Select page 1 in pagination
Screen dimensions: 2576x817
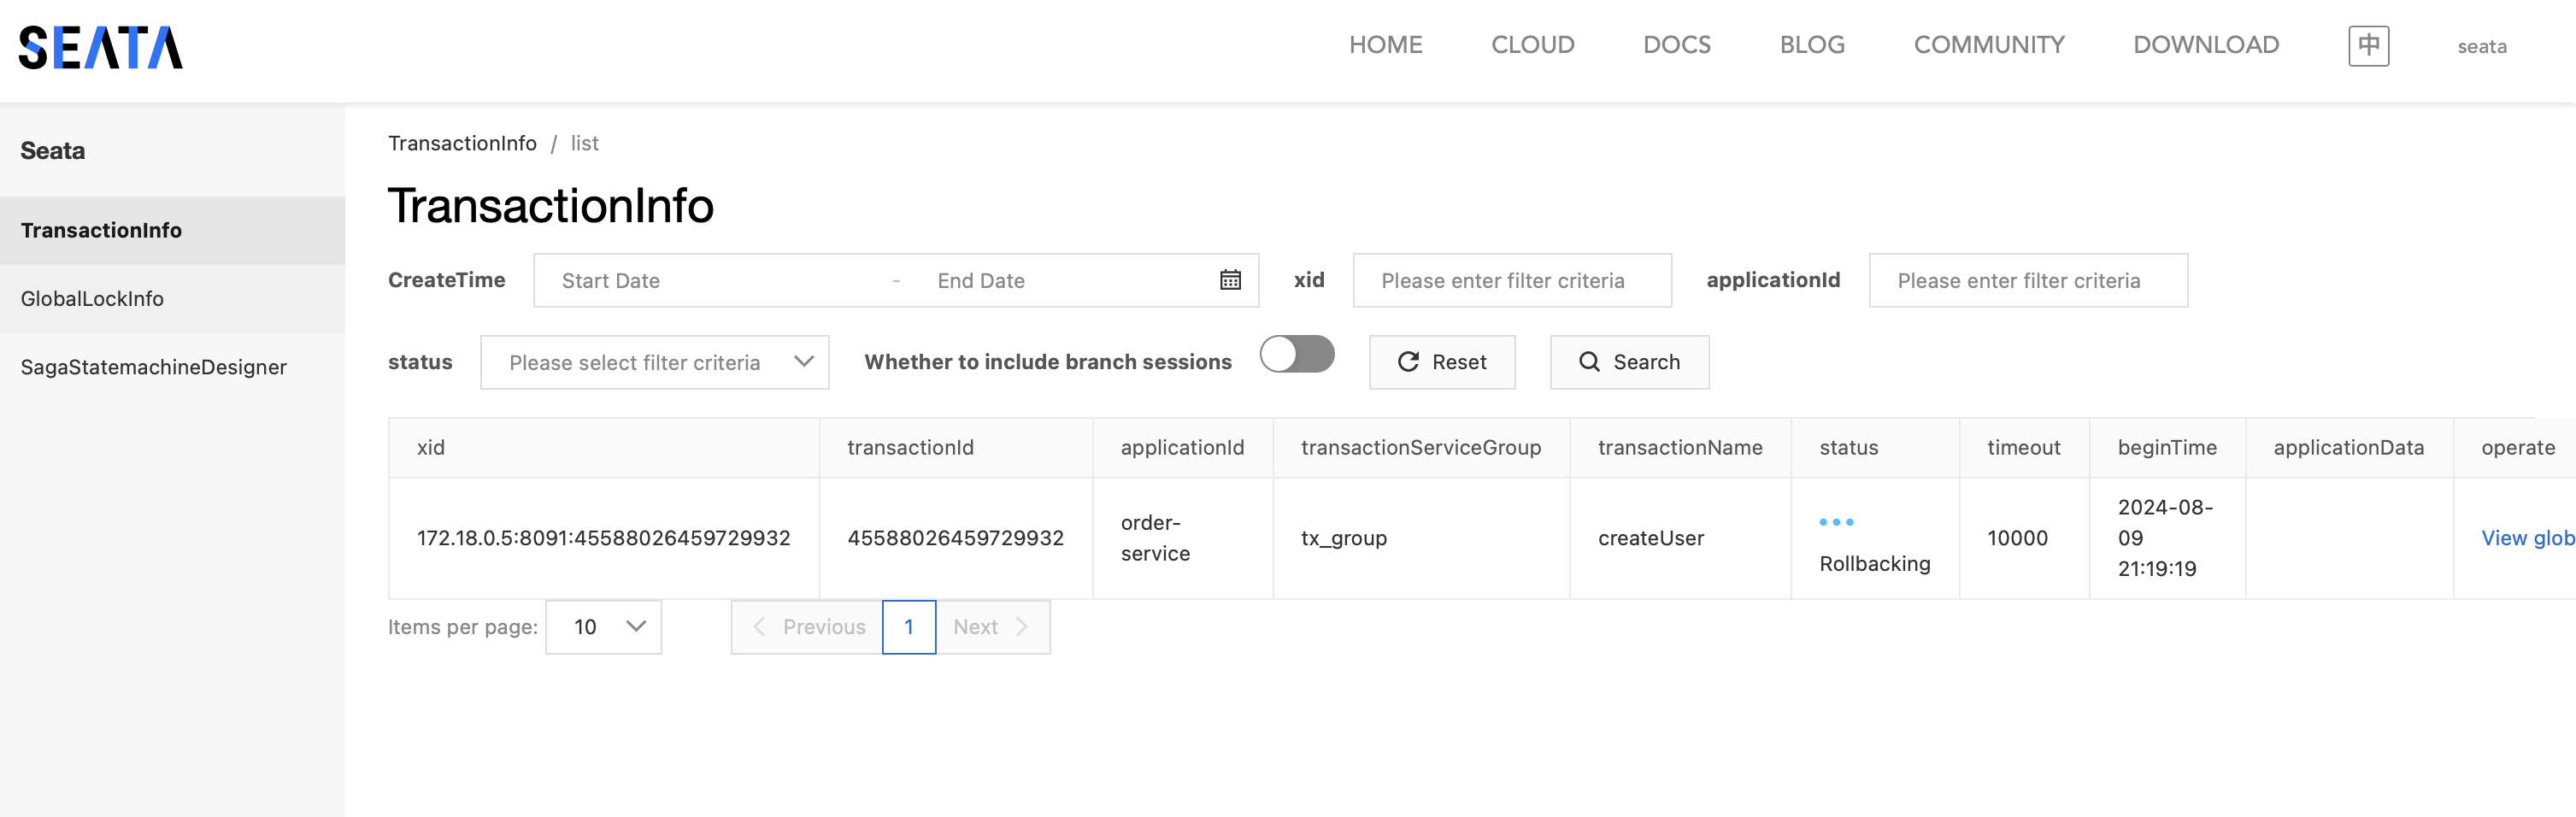coord(909,627)
